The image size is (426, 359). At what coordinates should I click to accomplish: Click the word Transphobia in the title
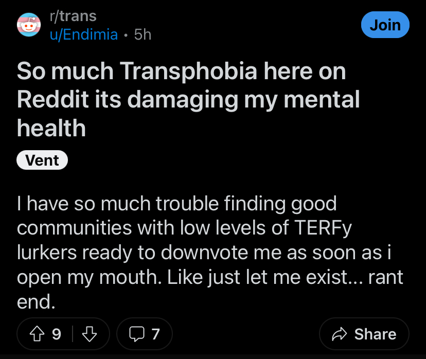pyautogui.click(x=188, y=71)
